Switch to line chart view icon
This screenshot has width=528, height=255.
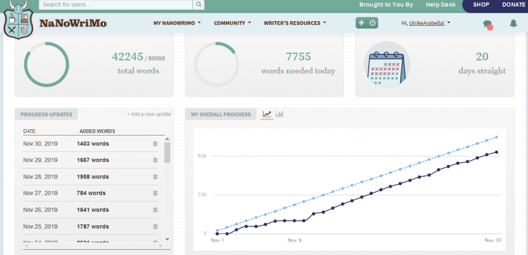tap(267, 114)
